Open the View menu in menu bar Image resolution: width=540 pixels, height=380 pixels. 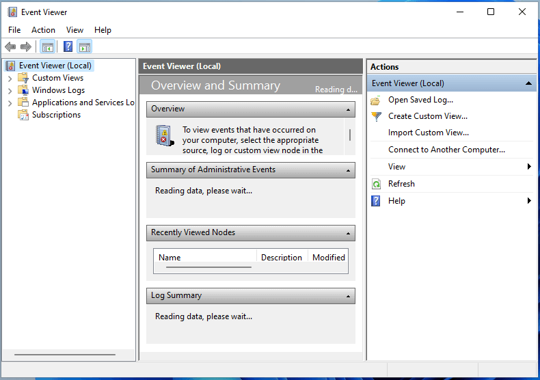click(75, 30)
